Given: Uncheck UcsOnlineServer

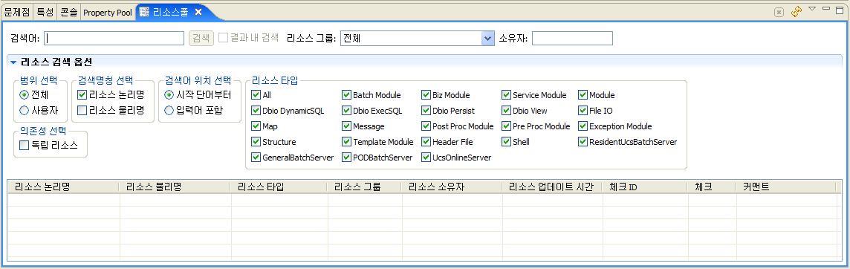Looking at the screenshot, I should 426,158.
